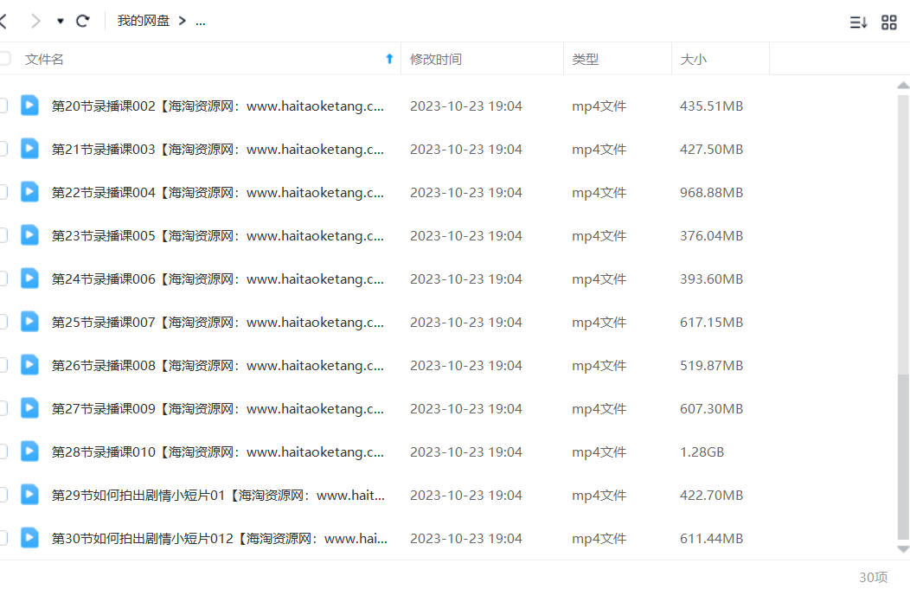Click video icon of 第27节录播课009

[x=29, y=408]
